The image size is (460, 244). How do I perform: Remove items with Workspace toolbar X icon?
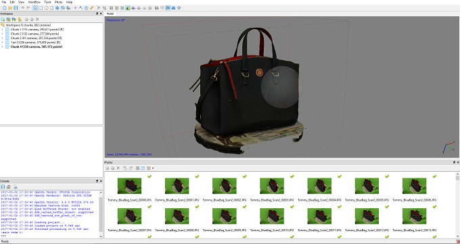37,20
